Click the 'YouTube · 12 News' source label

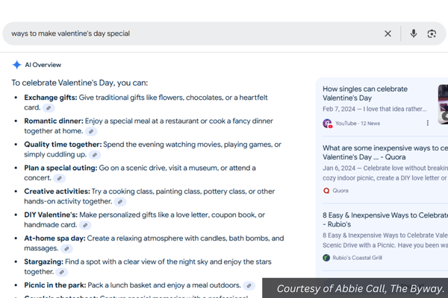pos(358,124)
